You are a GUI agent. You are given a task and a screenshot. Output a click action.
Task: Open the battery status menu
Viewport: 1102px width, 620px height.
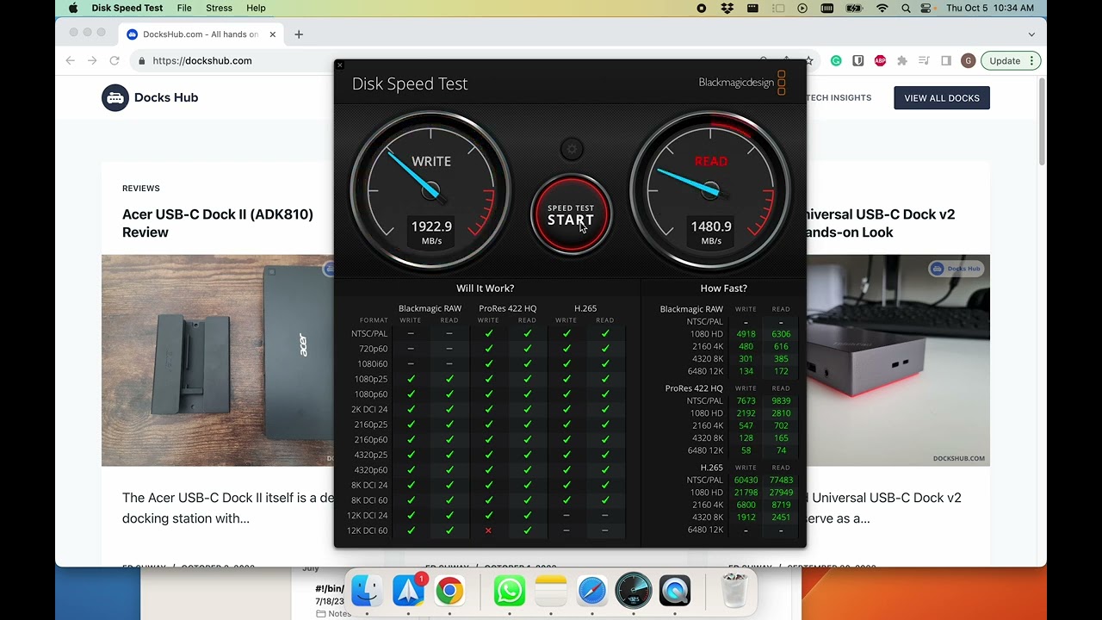coord(854,8)
